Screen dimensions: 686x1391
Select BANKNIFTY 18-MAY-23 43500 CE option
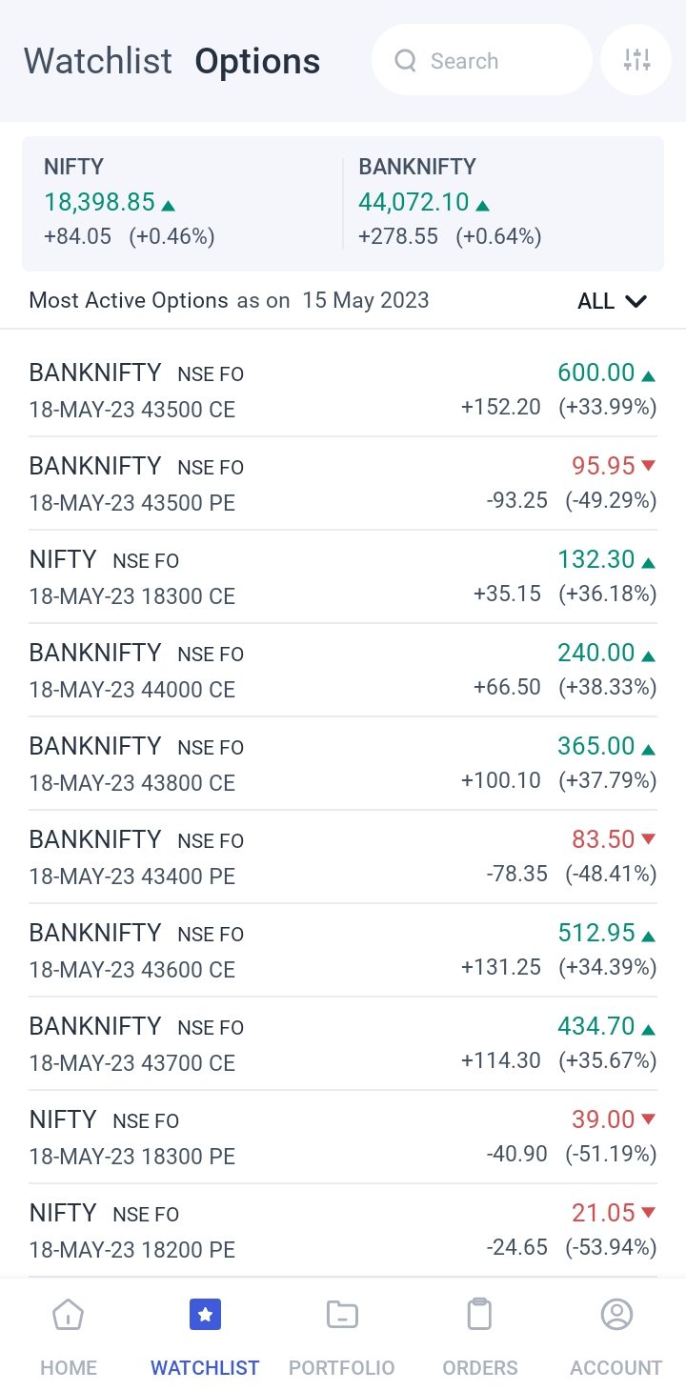(343, 390)
